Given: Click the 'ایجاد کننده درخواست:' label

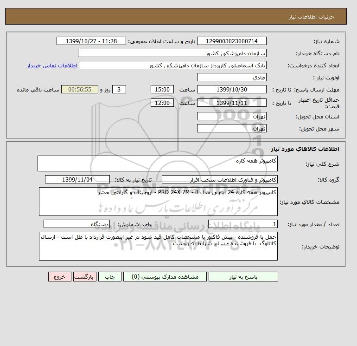Looking at the screenshot, I should pyautogui.click(x=313, y=65).
